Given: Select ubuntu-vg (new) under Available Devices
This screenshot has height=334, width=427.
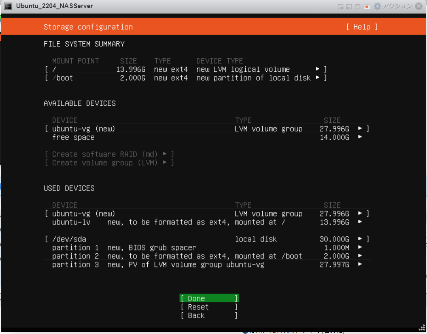Looking at the screenshot, I should (207, 129).
